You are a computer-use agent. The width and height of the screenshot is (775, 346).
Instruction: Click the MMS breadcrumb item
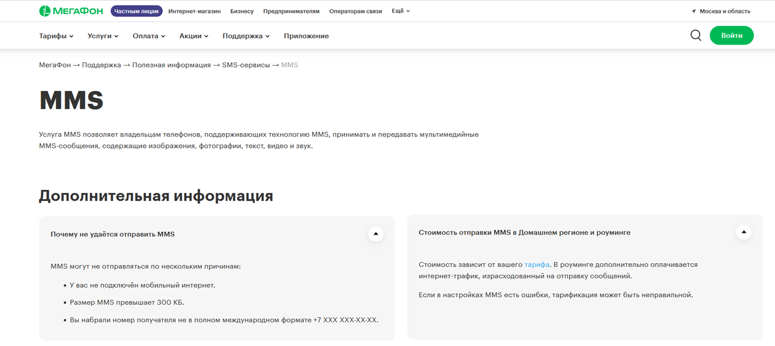click(289, 65)
